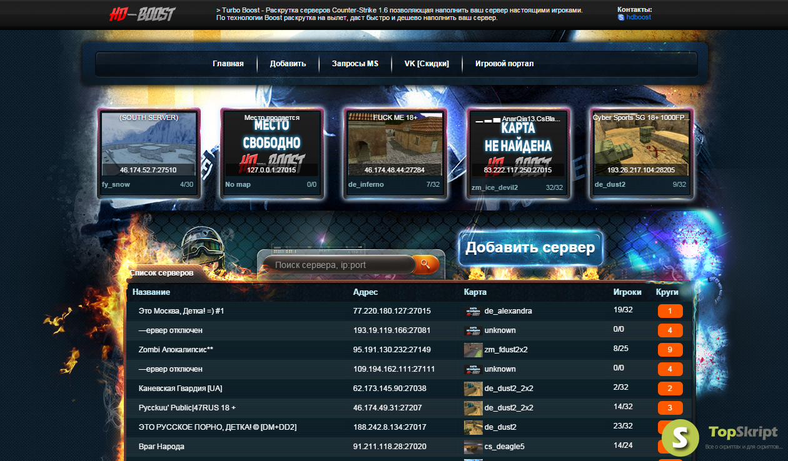
Task: Click the fy_snow map label on the card
Action: (115, 185)
